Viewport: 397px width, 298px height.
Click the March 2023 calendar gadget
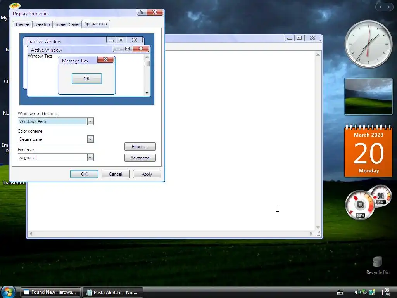(x=368, y=151)
